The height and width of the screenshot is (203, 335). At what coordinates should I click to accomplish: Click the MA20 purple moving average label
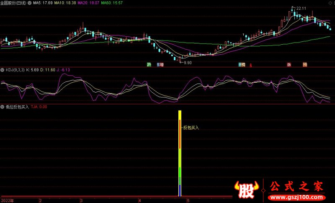tap(88, 3)
